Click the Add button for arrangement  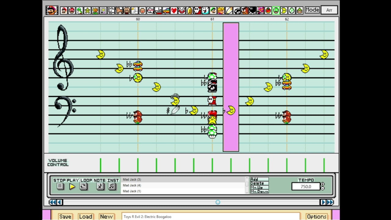point(259,179)
